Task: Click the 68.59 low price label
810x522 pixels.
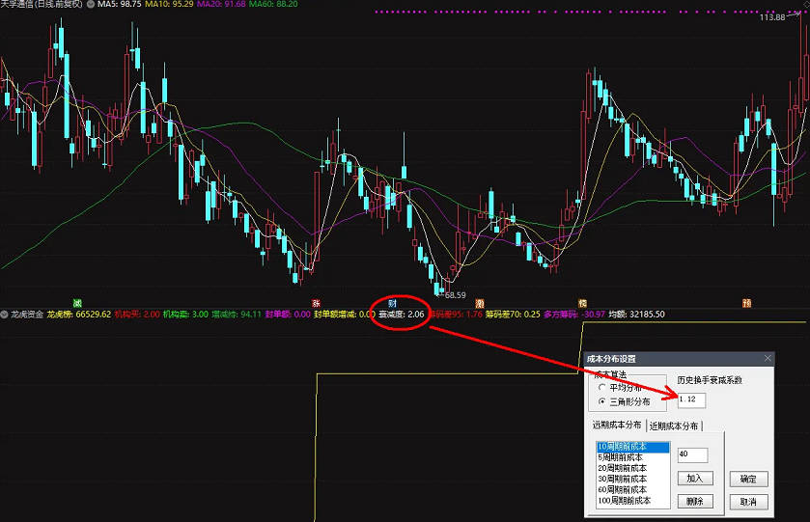Action: [x=455, y=295]
